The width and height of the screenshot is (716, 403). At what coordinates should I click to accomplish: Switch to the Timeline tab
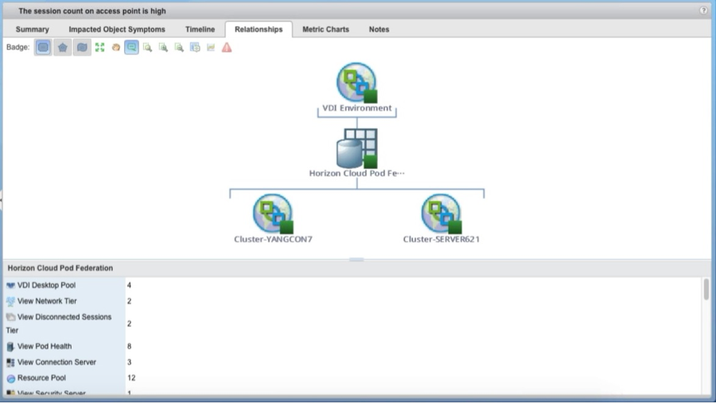(x=200, y=29)
